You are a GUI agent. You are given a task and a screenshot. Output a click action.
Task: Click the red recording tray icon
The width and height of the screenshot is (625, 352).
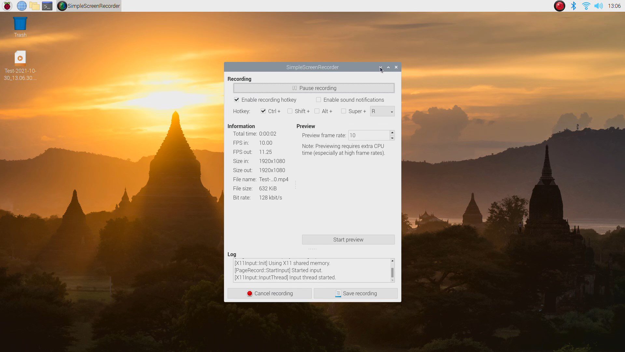click(x=559, y=6)
